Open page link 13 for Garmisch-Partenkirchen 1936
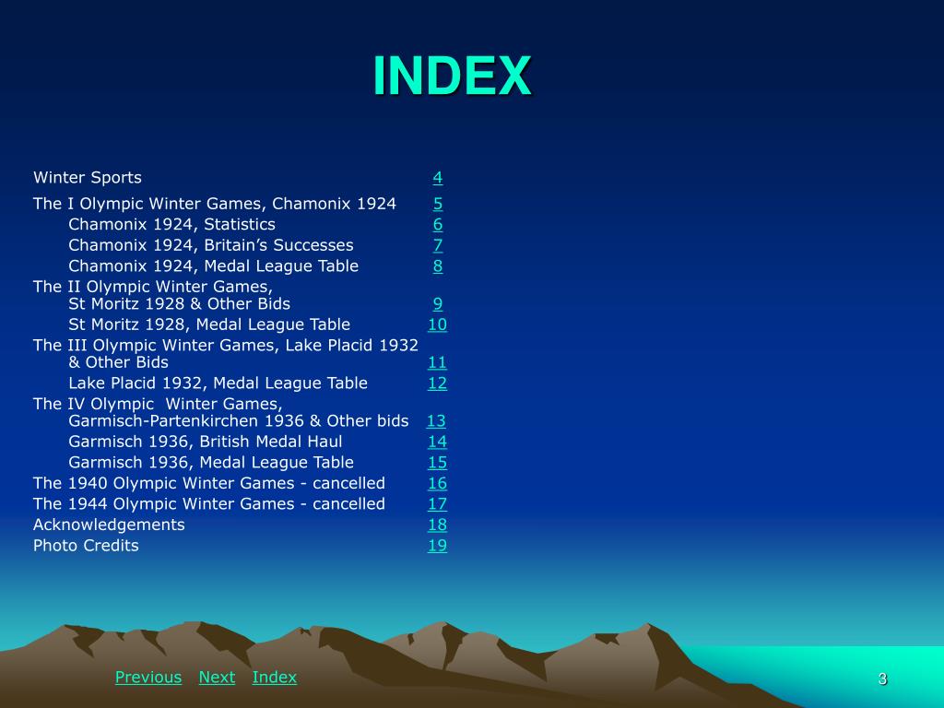The height and width of the screenshot is (708, 944). click(x=436, y=420)
